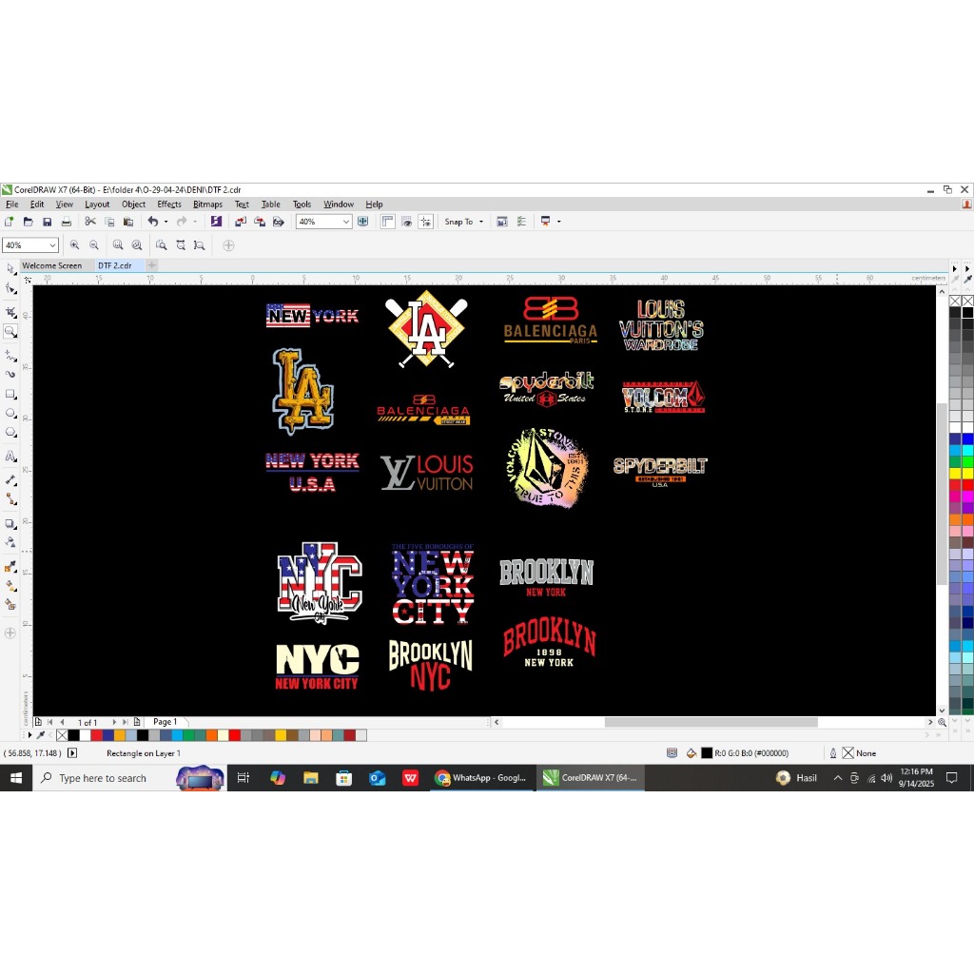Go to the next page arrow
The image size is (974, 974).
114,722
